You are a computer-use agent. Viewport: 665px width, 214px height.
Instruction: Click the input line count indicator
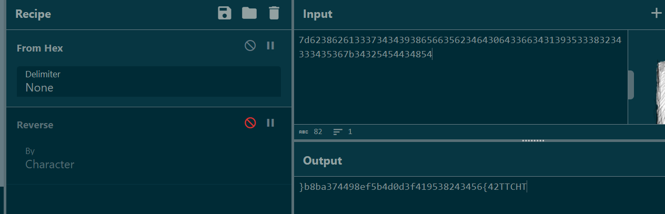[343, 132]
